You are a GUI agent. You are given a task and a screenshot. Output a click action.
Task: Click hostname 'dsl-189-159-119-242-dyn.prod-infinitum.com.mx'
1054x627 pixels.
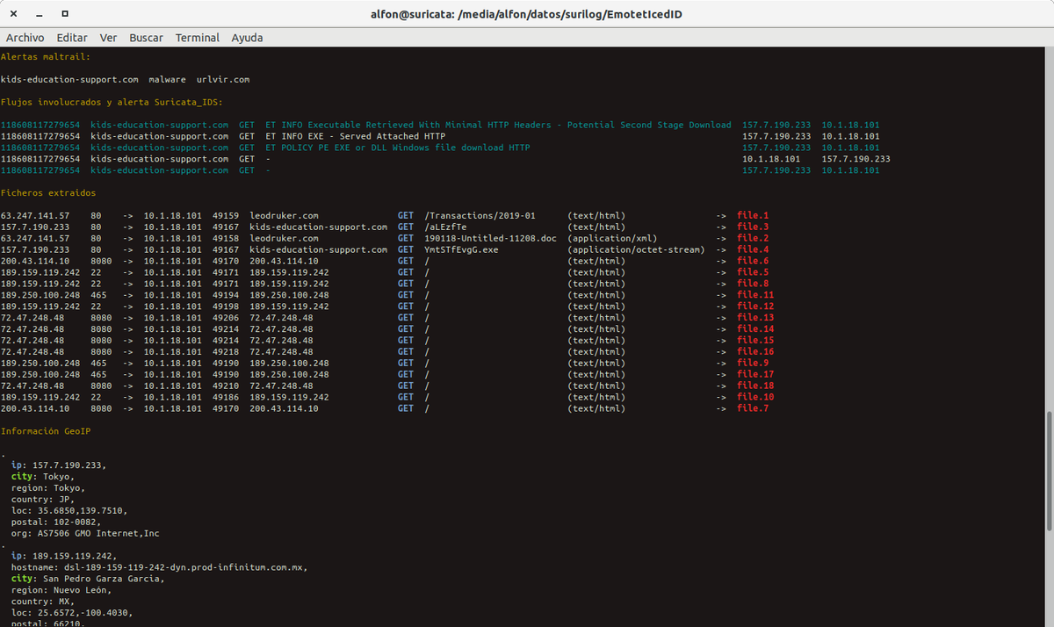pyautogui.click(x=184, y=568)
